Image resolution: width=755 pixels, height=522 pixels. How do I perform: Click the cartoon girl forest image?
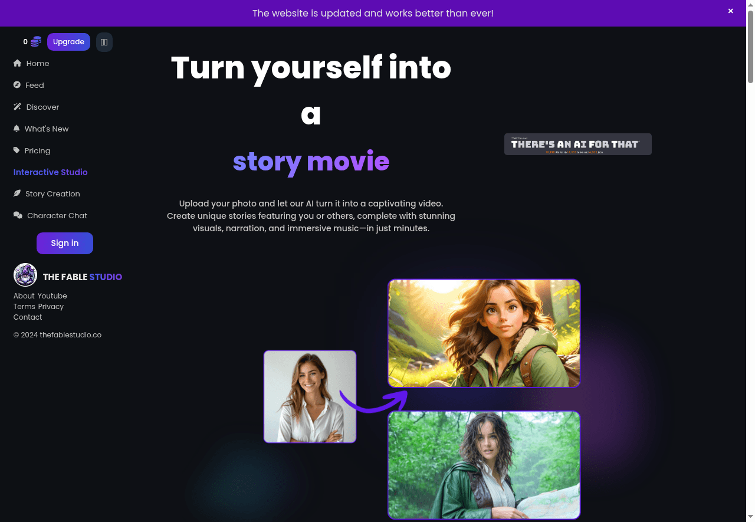point(484,333)
